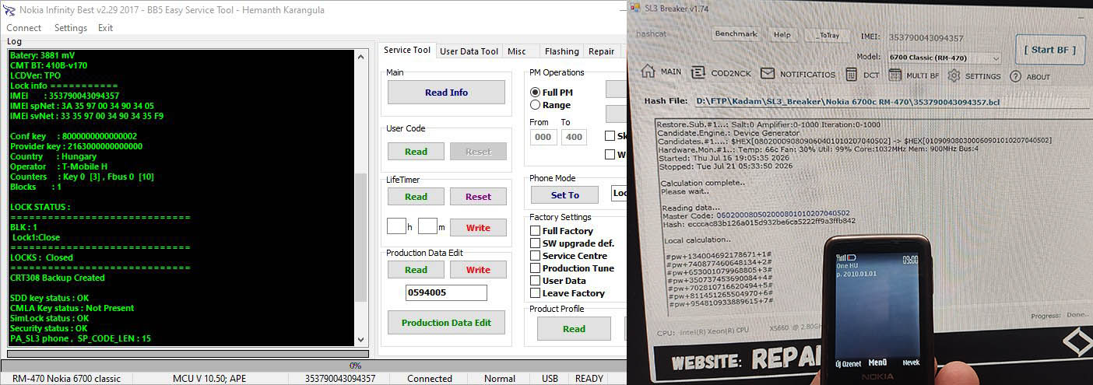Image resolution: width=1093 pixels, height=385 pixels.
Task: Switch to the Repair tab
Action: (x=602, y=51)
